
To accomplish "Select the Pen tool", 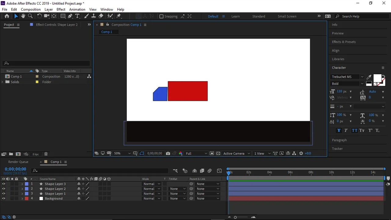I will (70, 16).
